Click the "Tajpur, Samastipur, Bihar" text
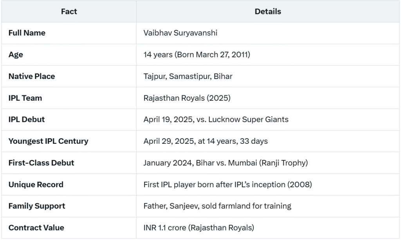401x240 pixels. tap(188, 76)
